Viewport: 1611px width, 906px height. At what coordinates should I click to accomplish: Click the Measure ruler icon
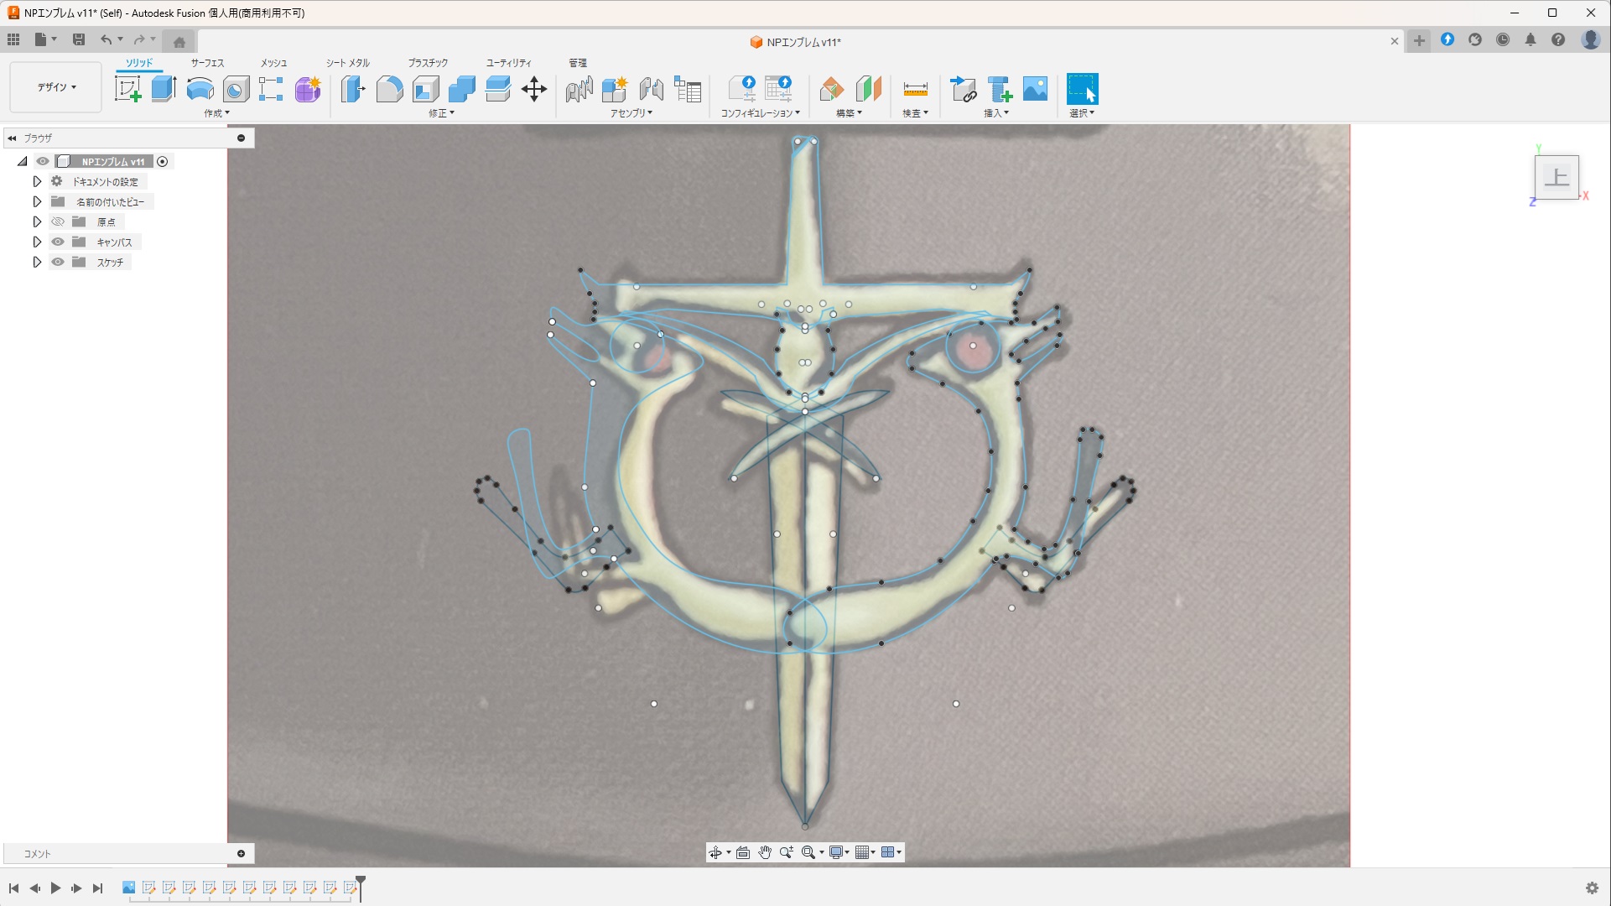pyautogui.click(x=915, y=89)
